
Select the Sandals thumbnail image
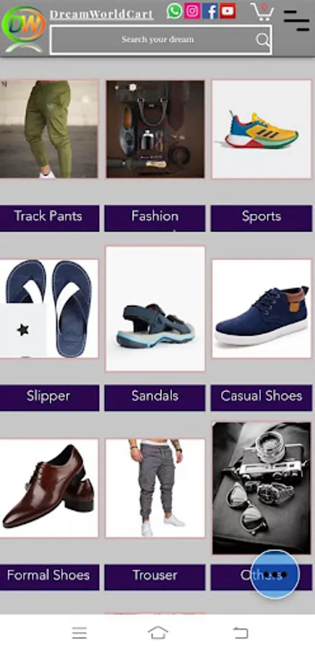(155, 308)
